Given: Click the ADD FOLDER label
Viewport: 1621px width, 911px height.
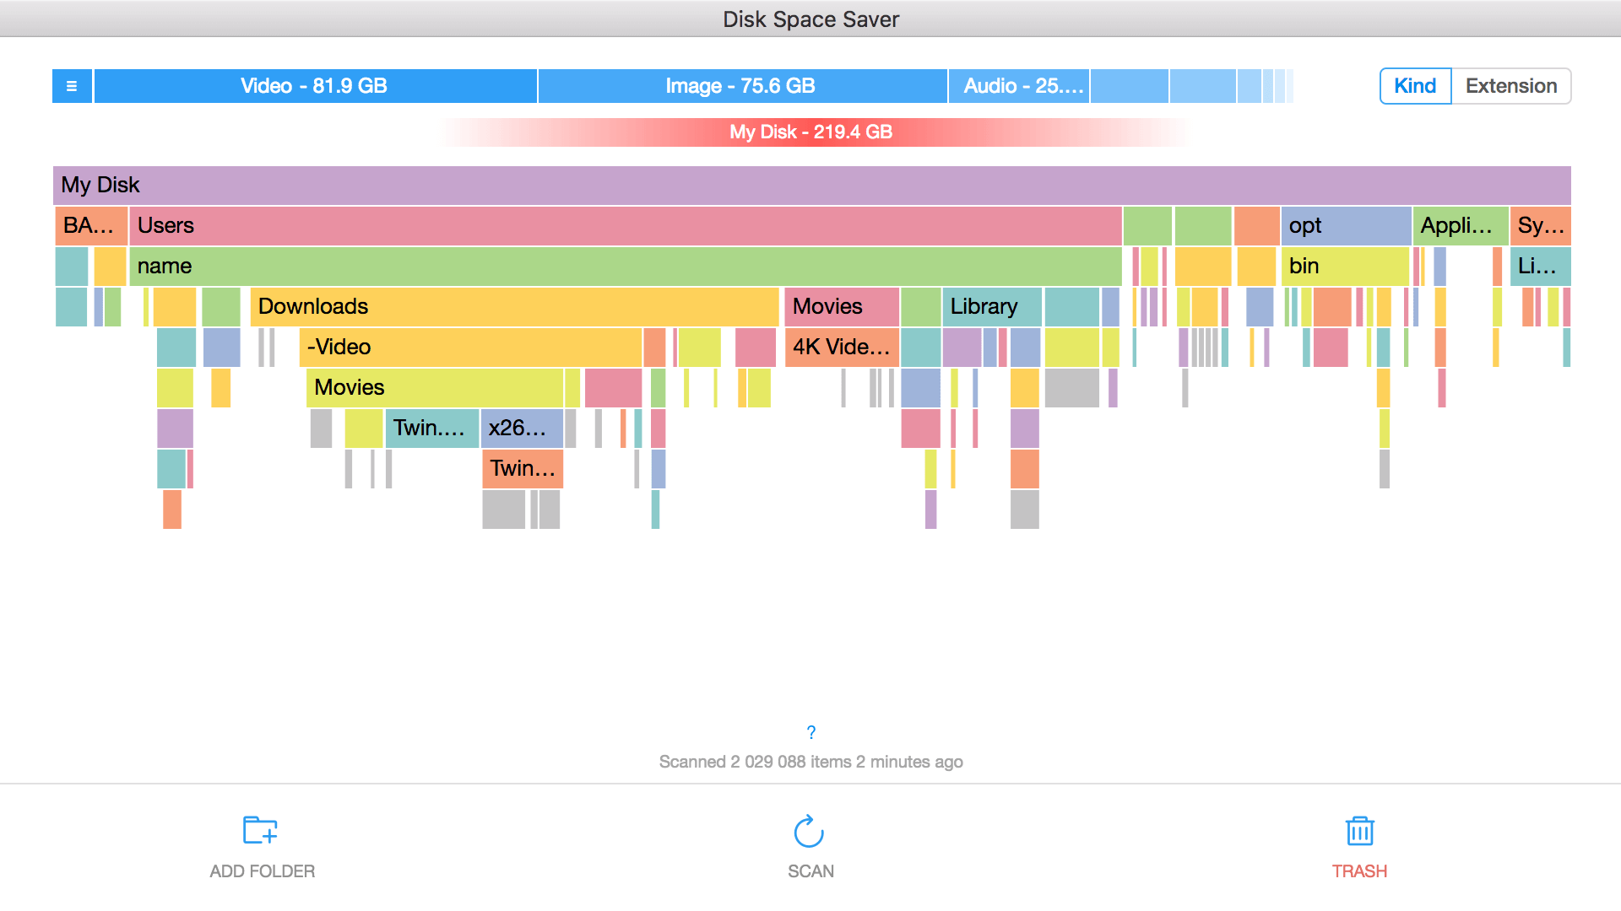Looking at the screenshot, I should 262,871.
